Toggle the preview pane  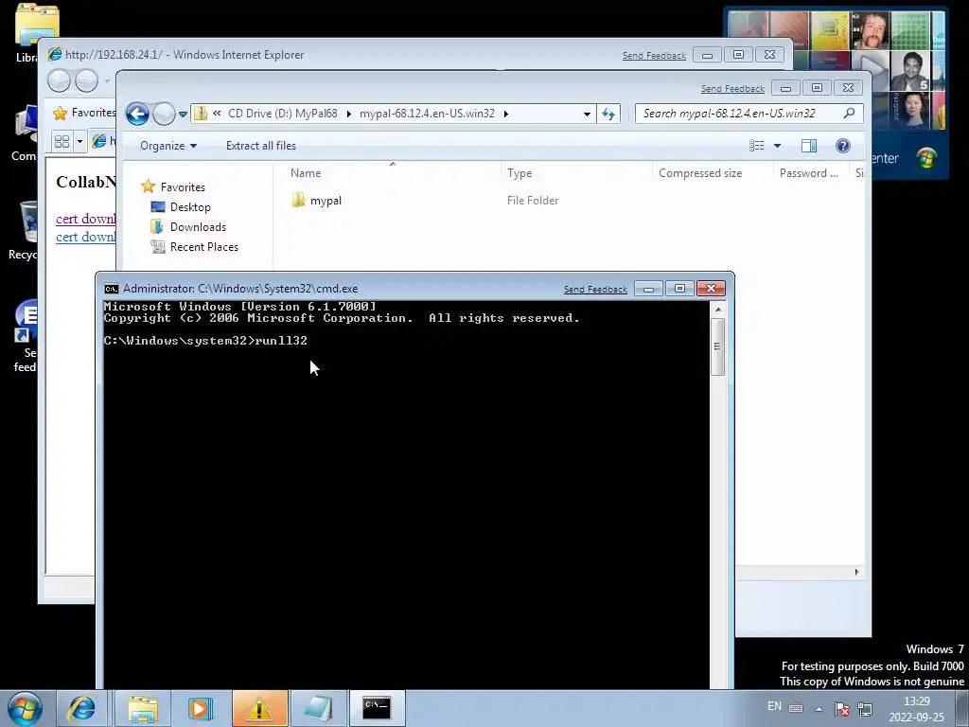809,146
